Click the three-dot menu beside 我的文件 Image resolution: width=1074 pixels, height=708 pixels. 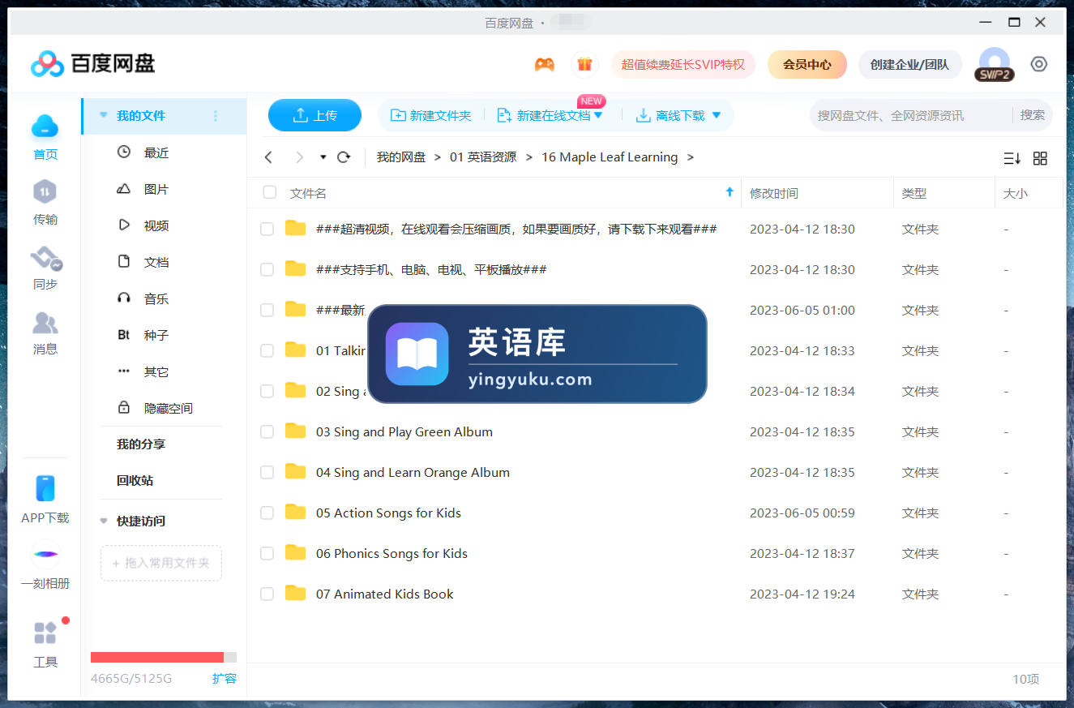[216, 116]
